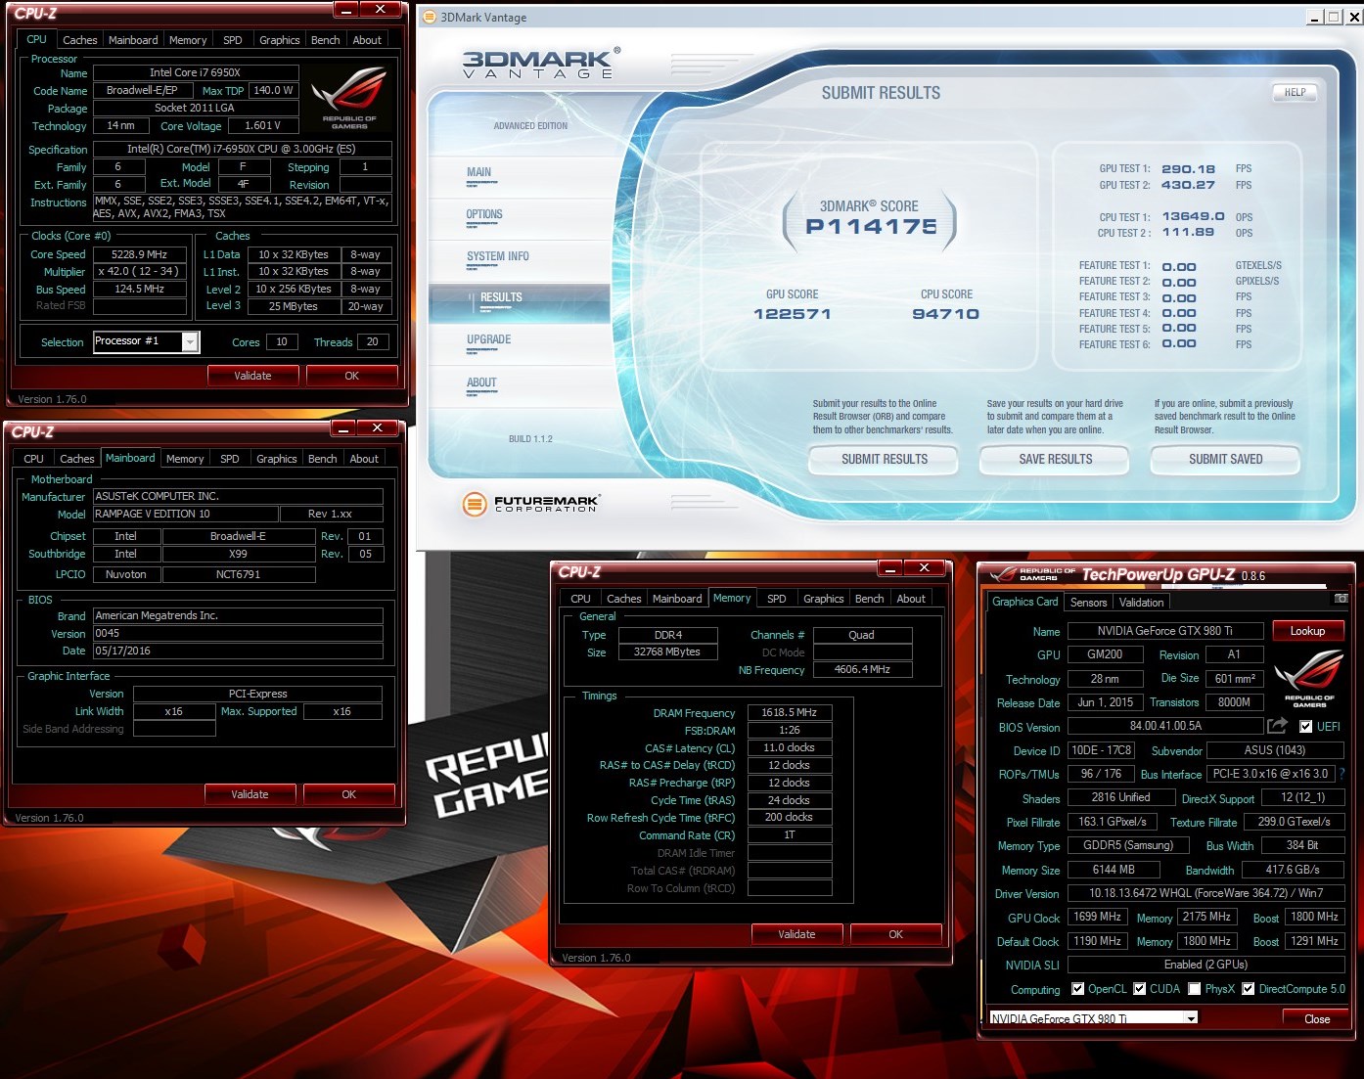Toggle the OpenCL checkbox
The height and width of the screenshot is (1079, 1364).
click(1078, 989)
